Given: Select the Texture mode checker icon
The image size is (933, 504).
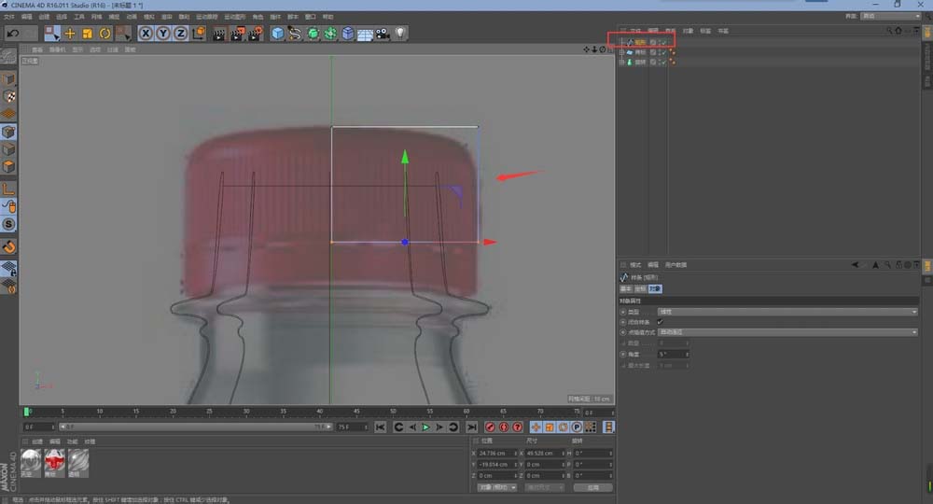Looking at the screenshot, I should (8, 96).
